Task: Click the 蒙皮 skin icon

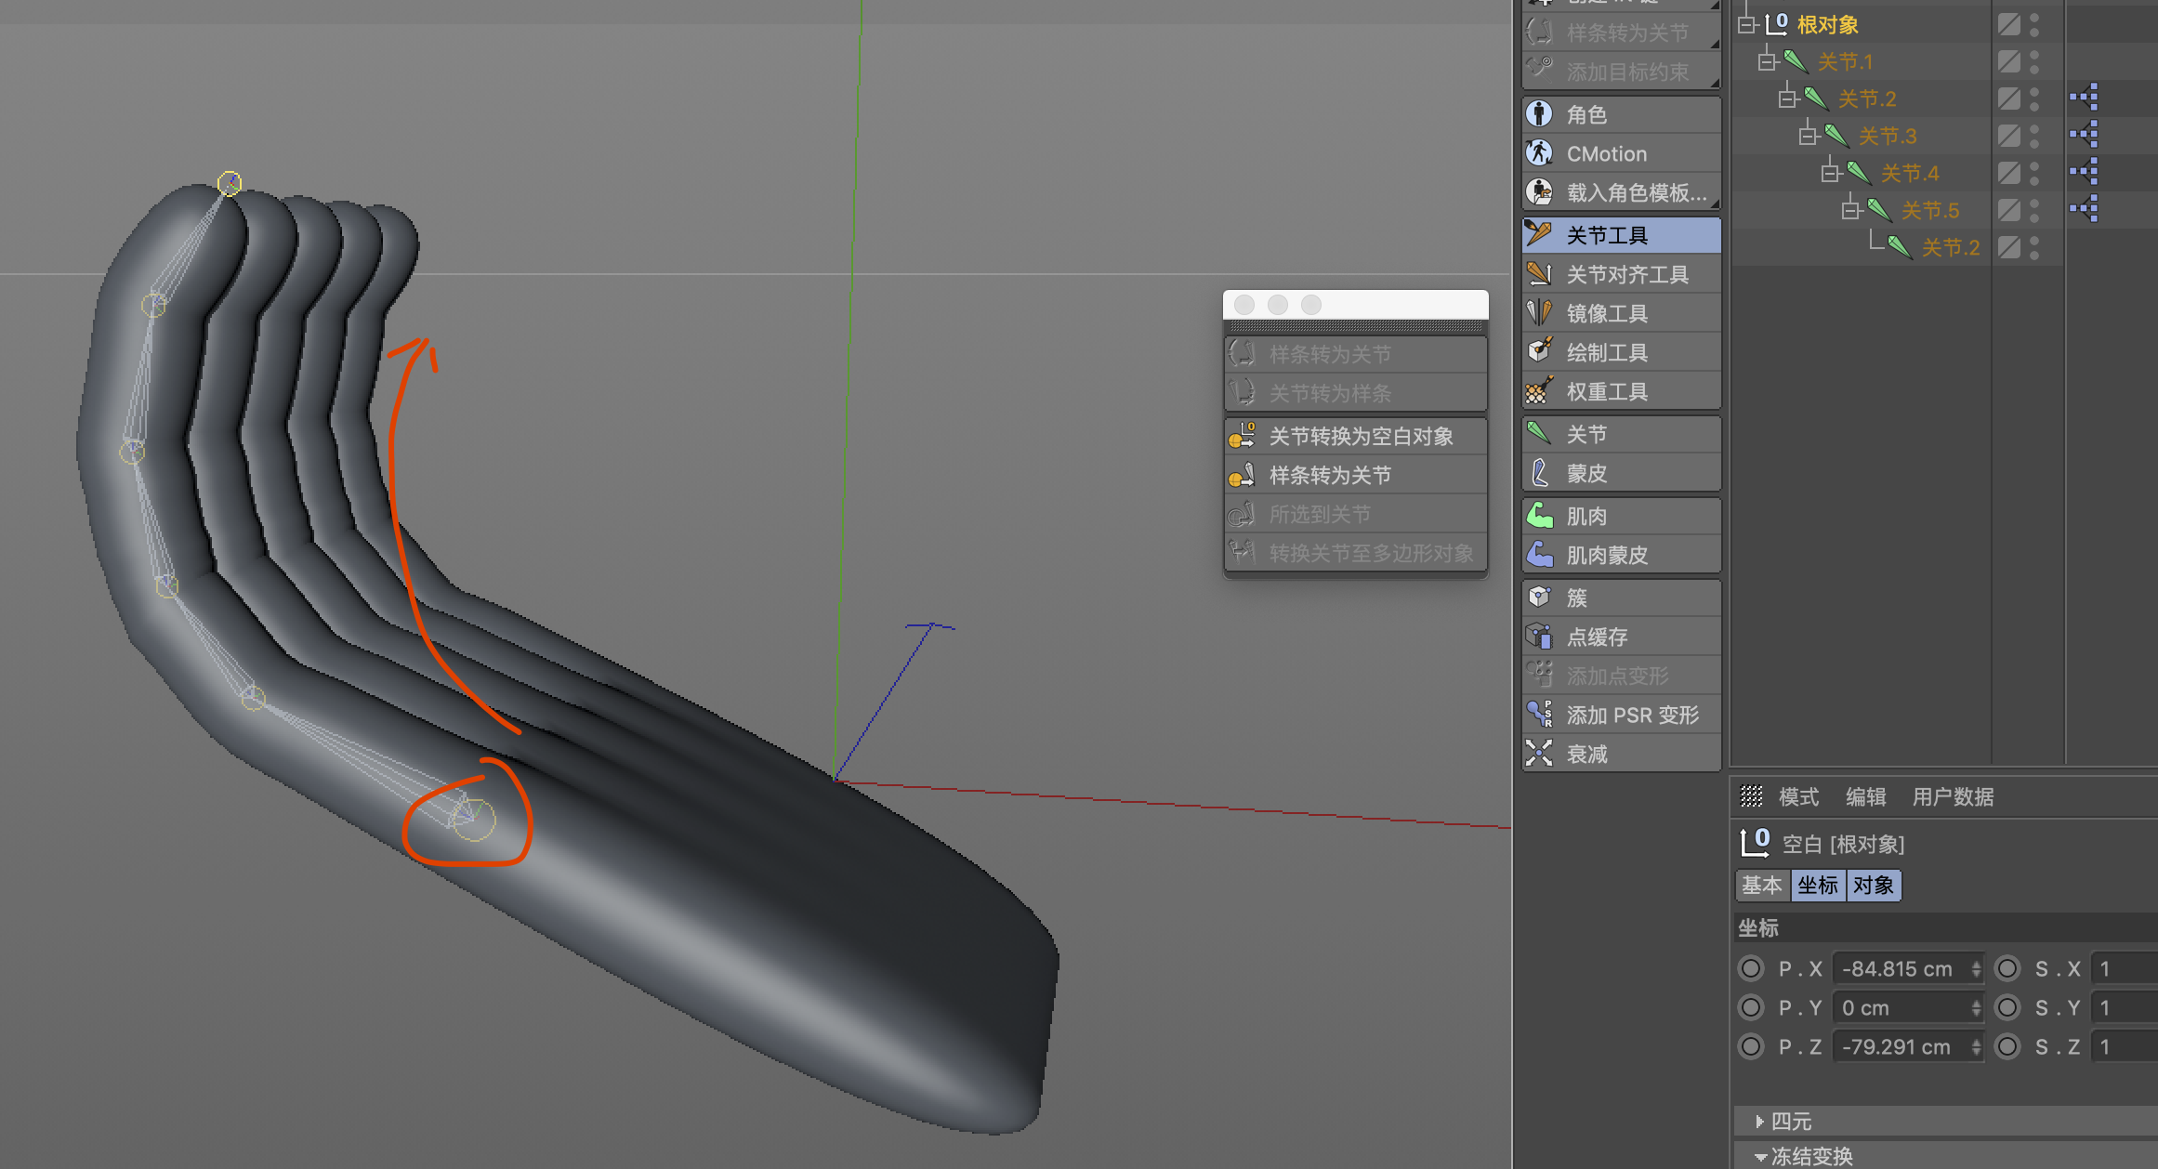Action: pyautogui.click(x=1540, y=473)
